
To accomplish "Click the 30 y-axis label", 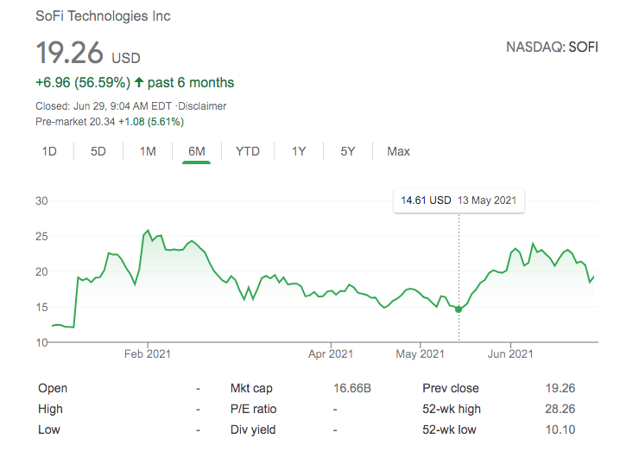I will (x=41, y=201).
